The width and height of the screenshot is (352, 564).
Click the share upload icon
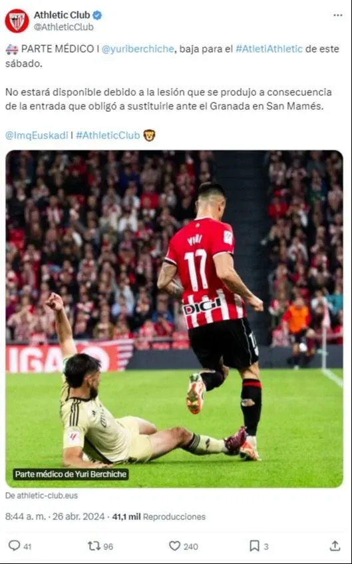click(x=335, y=545)
